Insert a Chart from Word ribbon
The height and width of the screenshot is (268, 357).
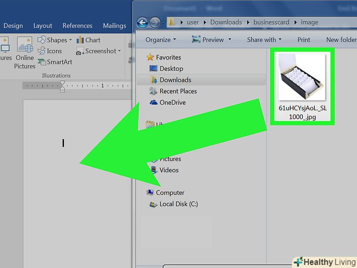(88, 40)
